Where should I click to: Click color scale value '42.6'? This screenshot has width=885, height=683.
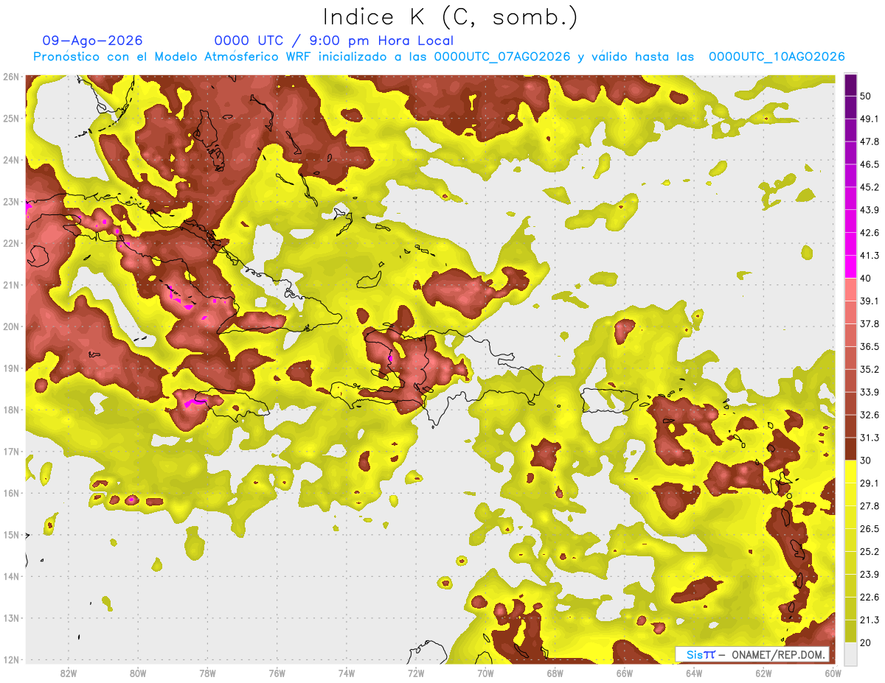[870, 233]
